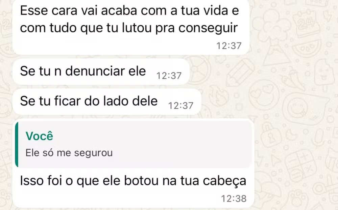This screenshot has width=338, height=210.
Task: Click the word 'denunciar' in second message
Action: [x=95, y=71]
